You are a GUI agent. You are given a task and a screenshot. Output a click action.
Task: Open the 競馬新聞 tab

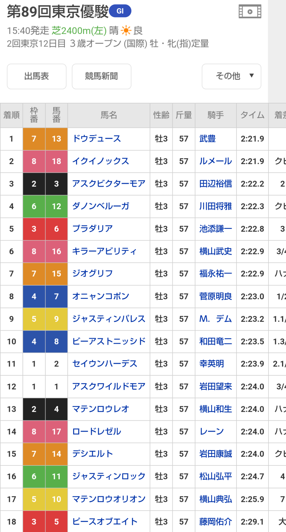coord(102,76)
